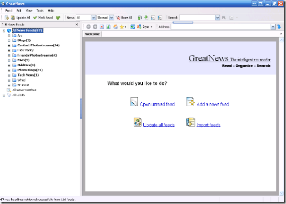This screenshot has height=204, width=286.
Task: Select the Friends Photostreams(4) folder
Action: point(37,55)
